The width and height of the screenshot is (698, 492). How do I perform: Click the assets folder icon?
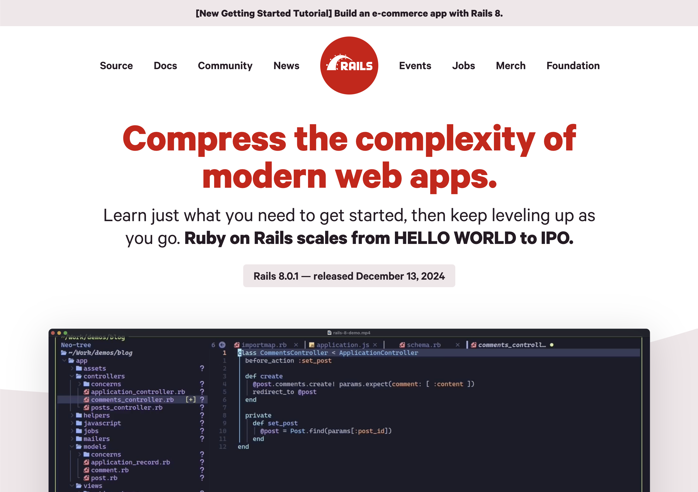click(79, 368)
